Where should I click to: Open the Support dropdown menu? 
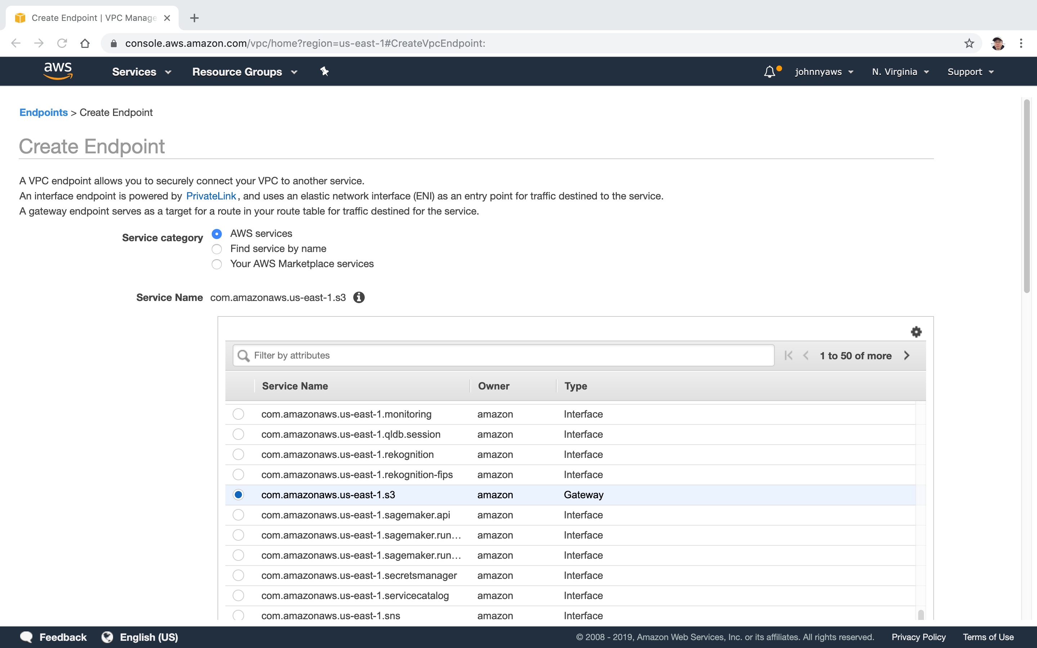(971, 72)
